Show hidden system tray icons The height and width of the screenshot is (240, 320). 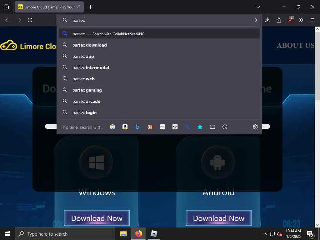coord(264,234)
